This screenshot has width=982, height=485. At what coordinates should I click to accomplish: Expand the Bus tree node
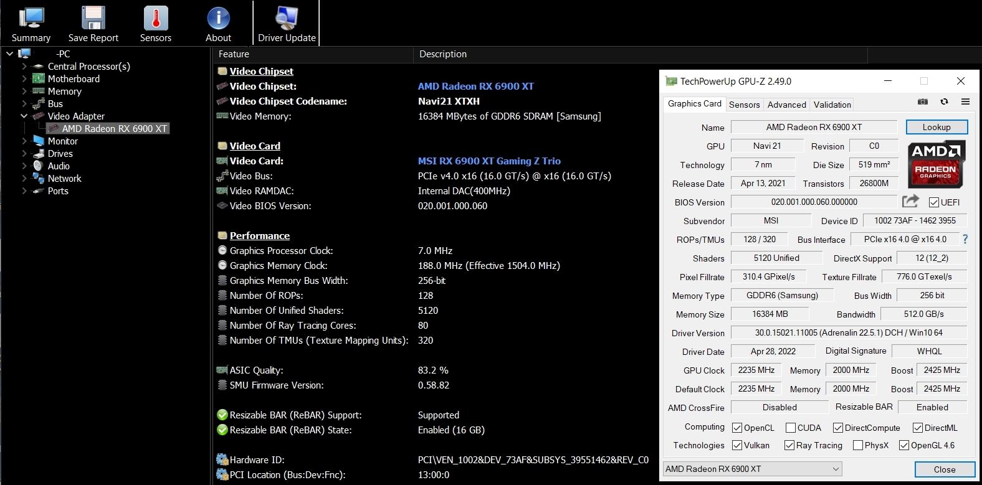click(24, 103)
